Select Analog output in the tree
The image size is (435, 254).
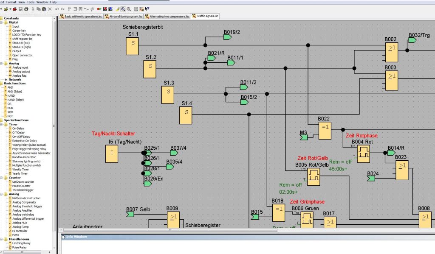[x=21, y=72]
